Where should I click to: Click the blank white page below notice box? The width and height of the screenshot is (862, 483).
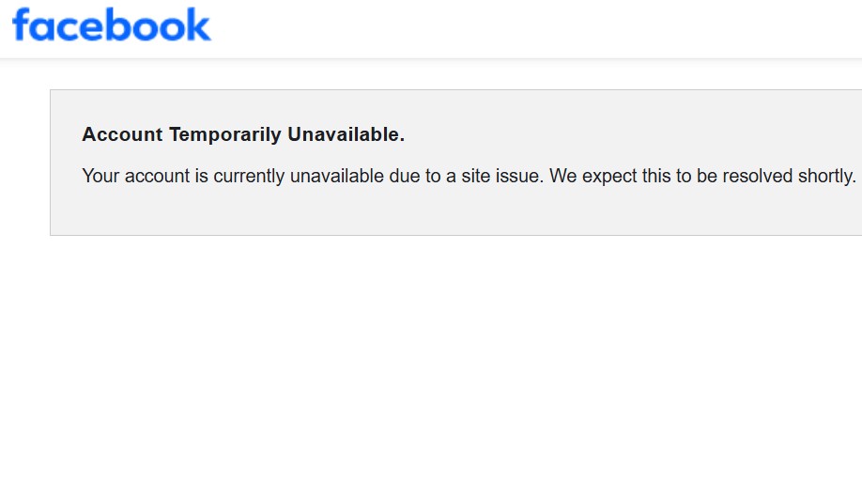tap(432, 357)
